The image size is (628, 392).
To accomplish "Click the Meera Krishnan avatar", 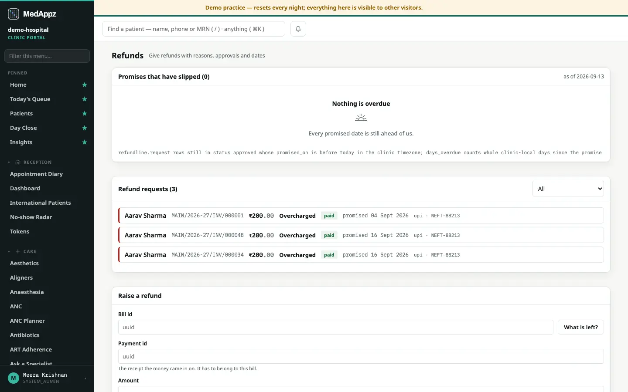I will pos(14,378).
